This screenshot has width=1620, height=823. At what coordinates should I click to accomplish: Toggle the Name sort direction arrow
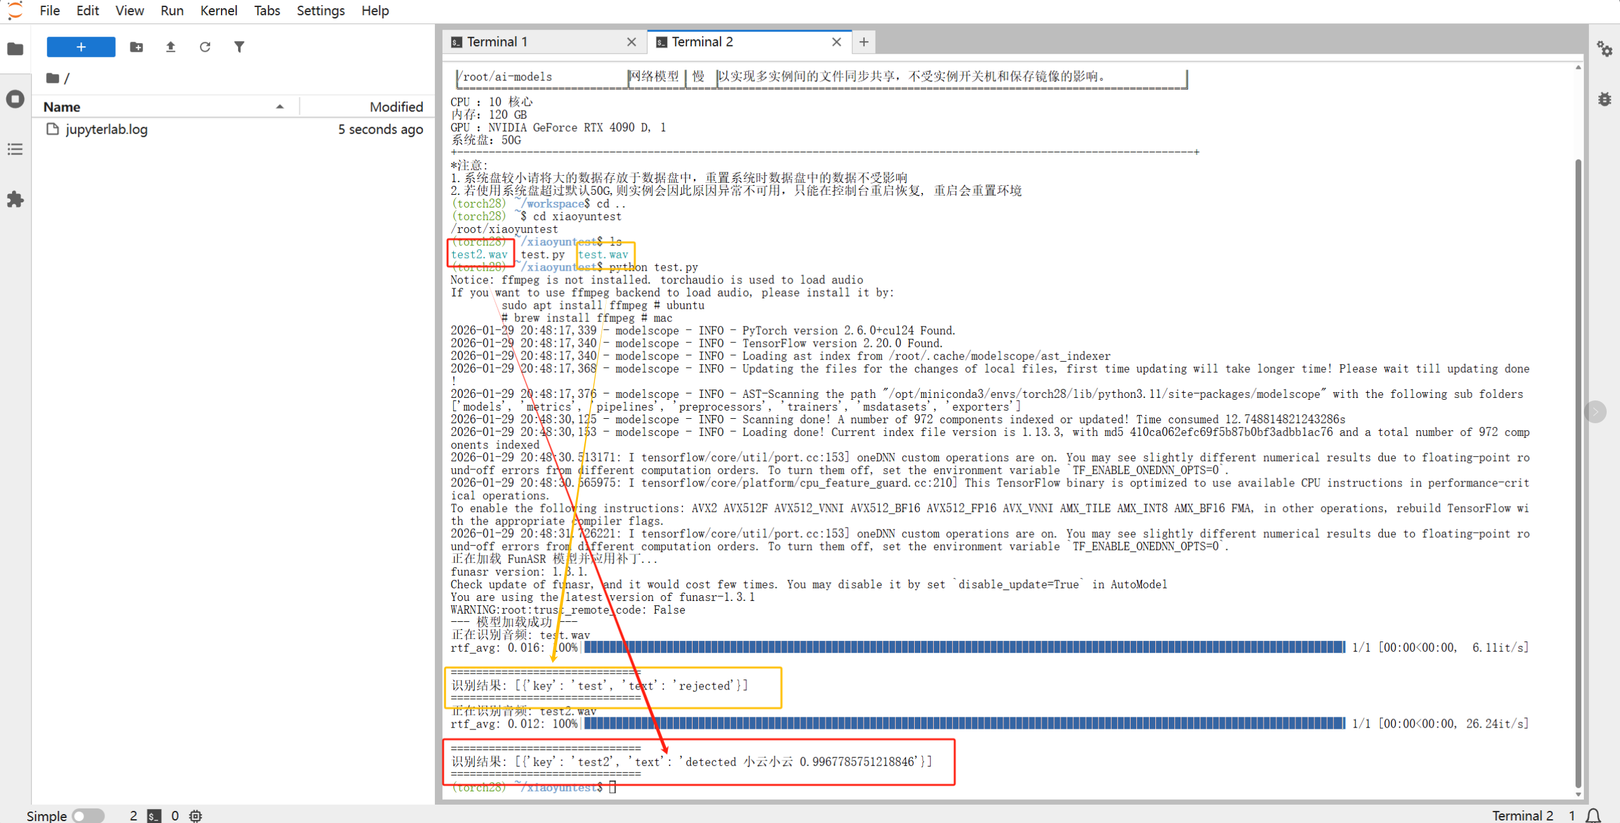coord(280,107)
